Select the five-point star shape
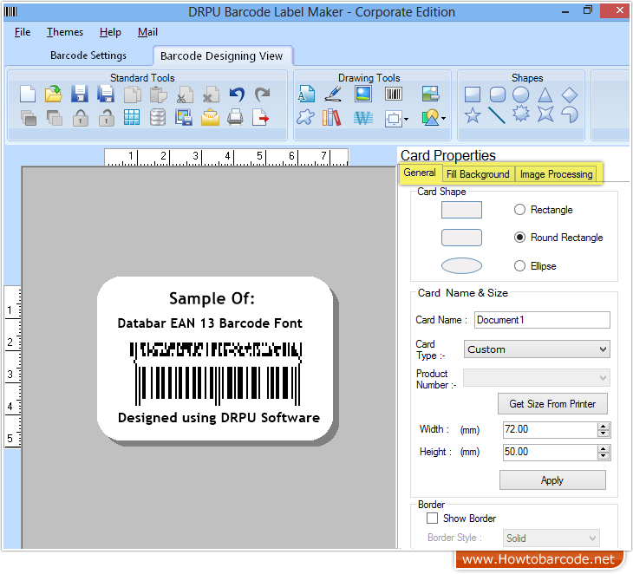Viewport: 633px width, 574px height. [x=473, y=115]
